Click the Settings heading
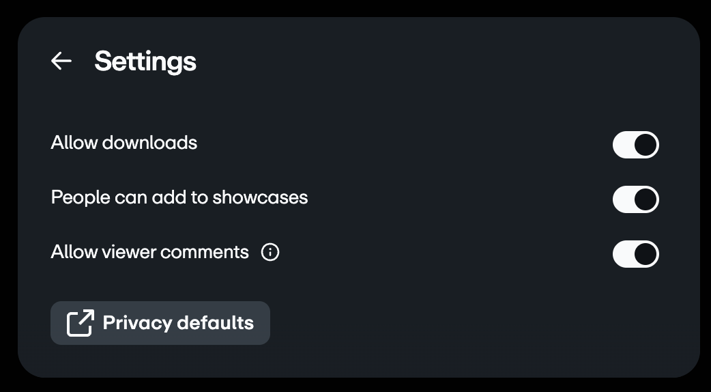The width and height of the screenshot is (711, 392). (145, 61)
